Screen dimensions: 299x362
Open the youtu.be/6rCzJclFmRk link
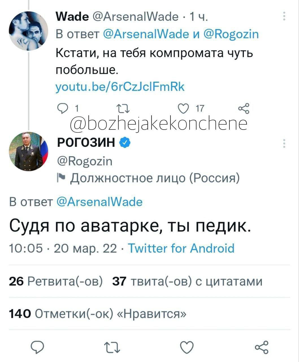click(x=120, y=87)
